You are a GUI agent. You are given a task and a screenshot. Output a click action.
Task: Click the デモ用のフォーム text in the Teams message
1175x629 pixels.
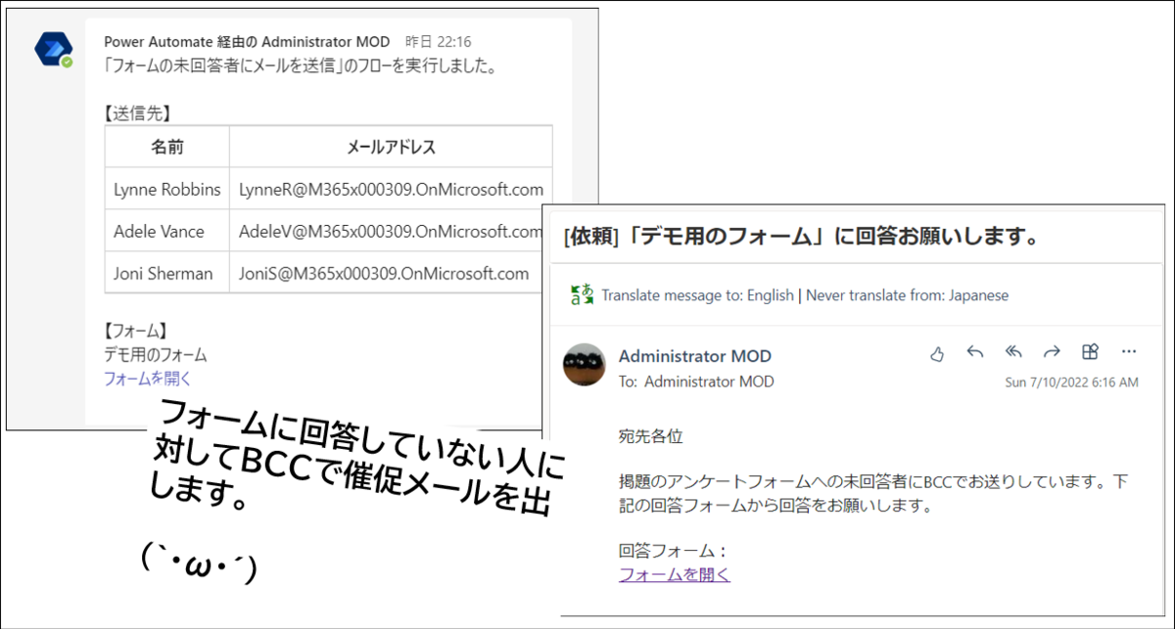tap(155, 355)
